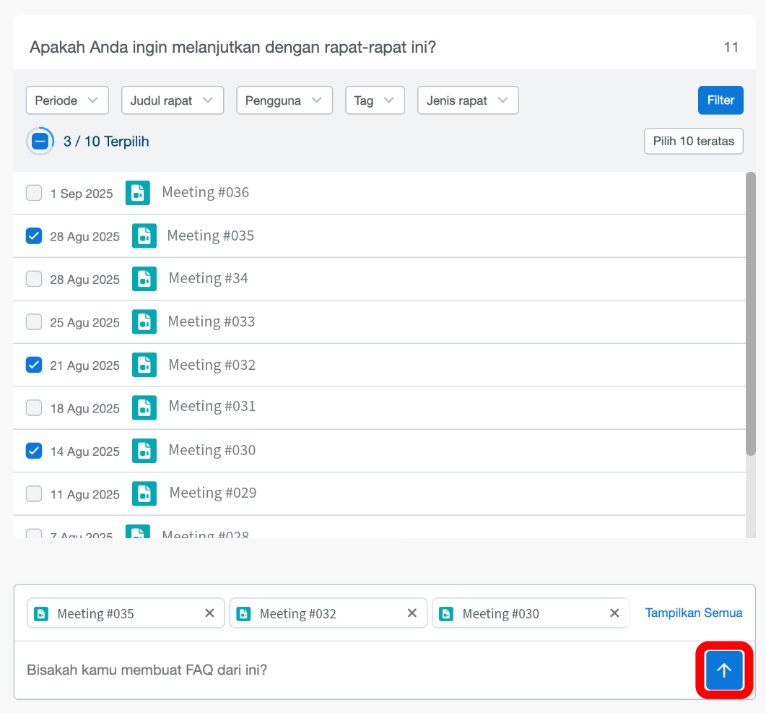Click the Meeting #035 chip document icon
The image size is (766, 713).
pos(42,614)
